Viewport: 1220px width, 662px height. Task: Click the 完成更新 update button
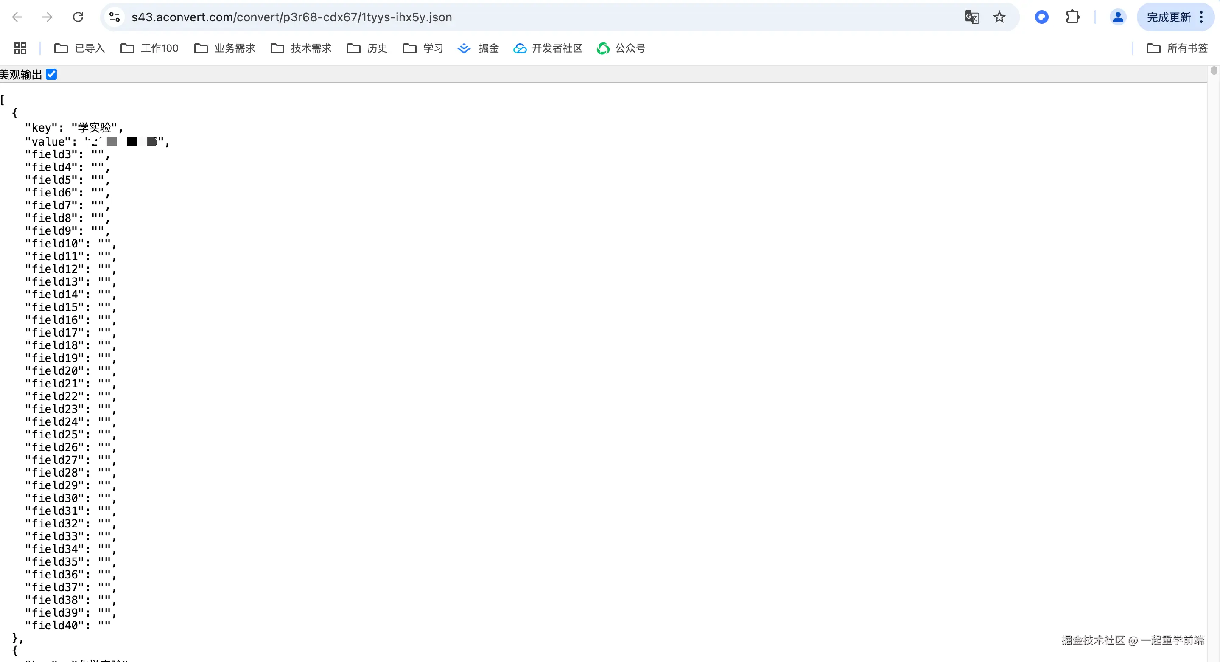point(1168,17)
